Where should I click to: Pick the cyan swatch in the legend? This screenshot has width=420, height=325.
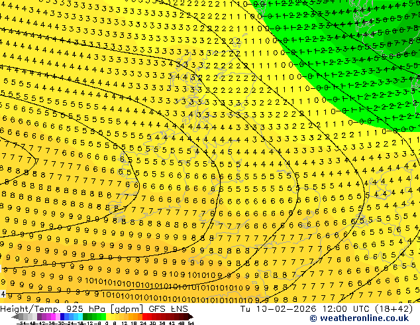tap(80, 317)
